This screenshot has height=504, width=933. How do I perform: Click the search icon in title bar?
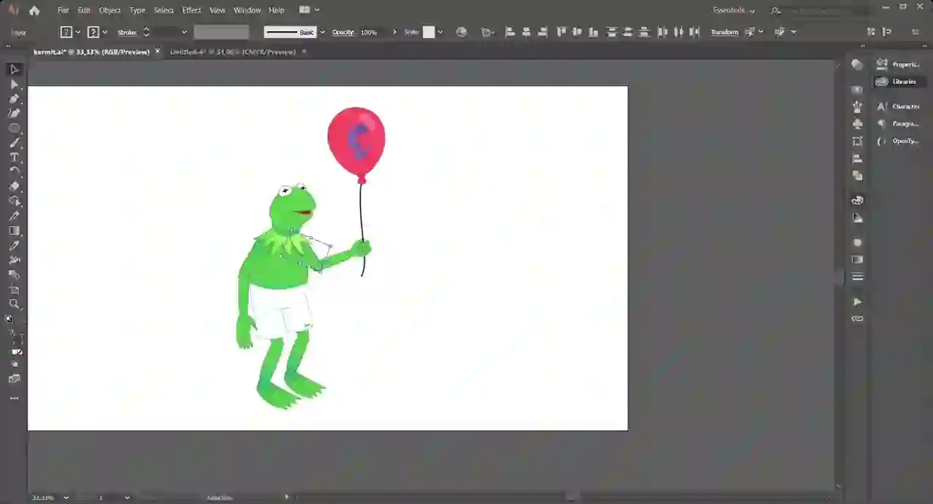coord(776,10)
